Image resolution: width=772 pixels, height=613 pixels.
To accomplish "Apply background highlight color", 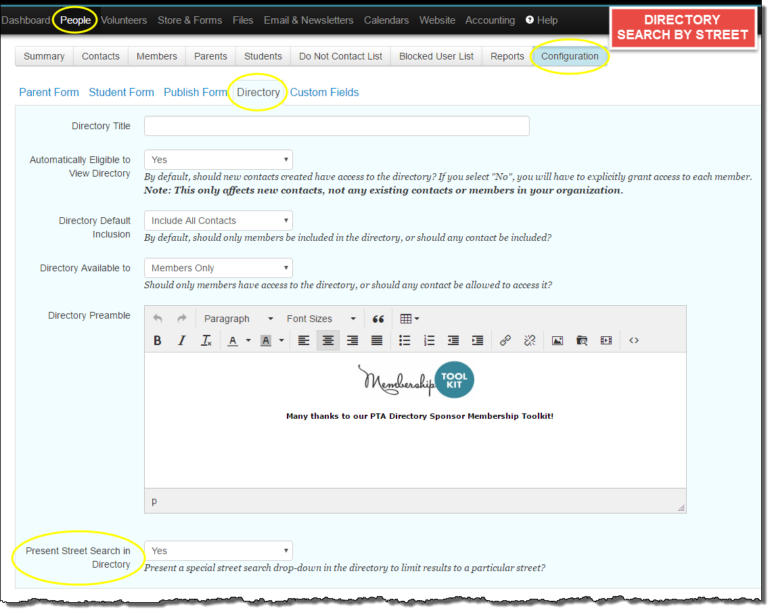I will [x=266, y=340].
